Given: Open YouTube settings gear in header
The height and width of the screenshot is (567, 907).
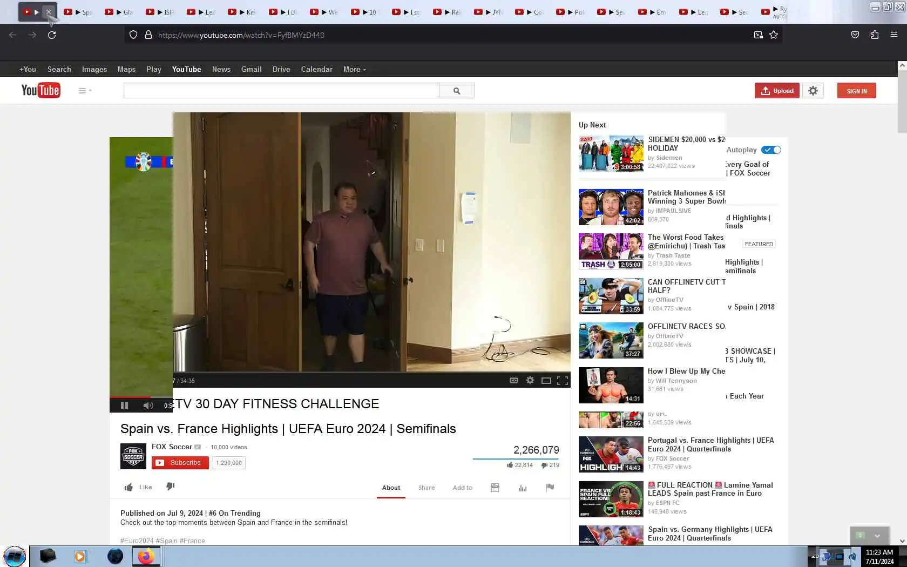Looking at the screenshot, I should click(813, 91).
